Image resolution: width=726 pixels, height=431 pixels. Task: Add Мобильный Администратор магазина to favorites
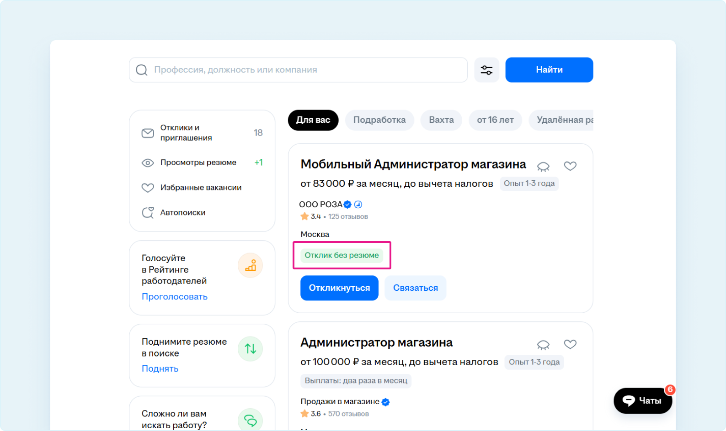pyautogui.click(x=570, y=166)
